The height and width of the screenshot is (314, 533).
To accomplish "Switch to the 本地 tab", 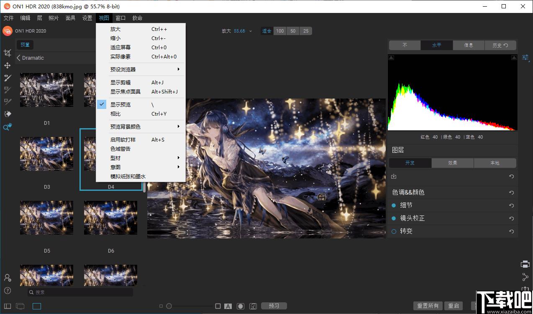I will pyautogui.click(x=495, y=163).
